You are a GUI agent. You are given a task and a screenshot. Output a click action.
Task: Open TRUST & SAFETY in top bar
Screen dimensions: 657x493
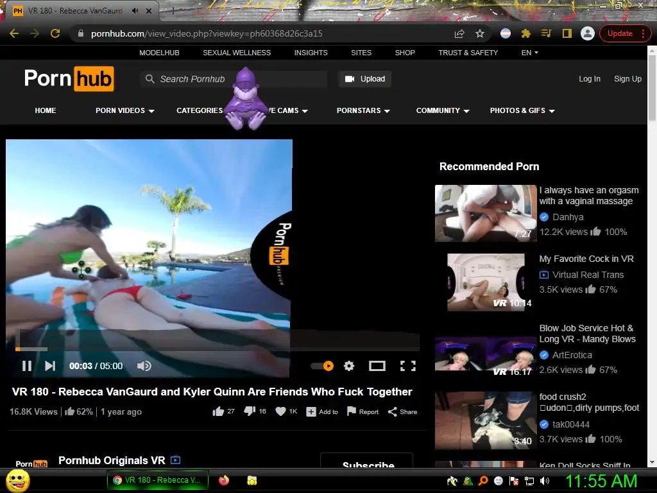click(x=468, y=53)
